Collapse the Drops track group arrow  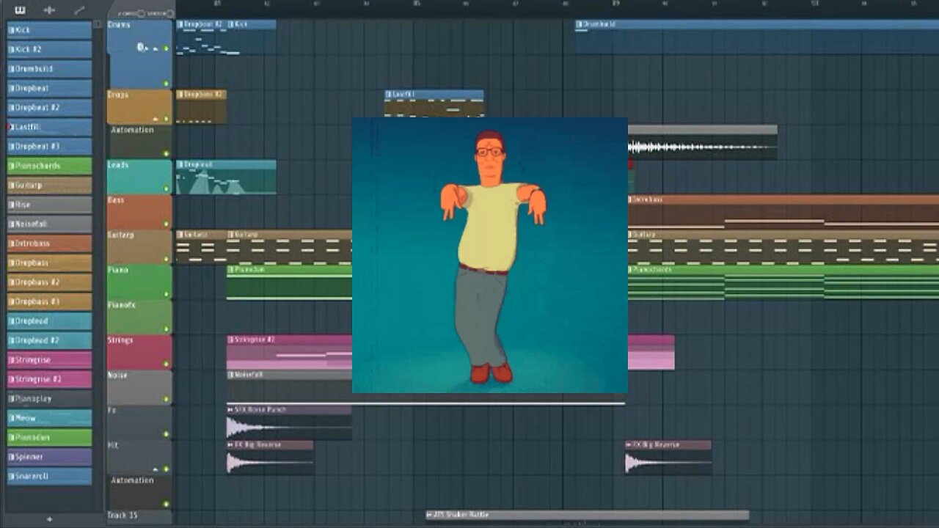pos(155,119)
